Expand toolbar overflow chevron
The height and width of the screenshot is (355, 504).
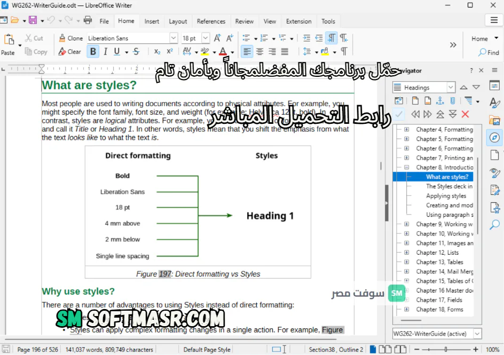coord(453,45)
